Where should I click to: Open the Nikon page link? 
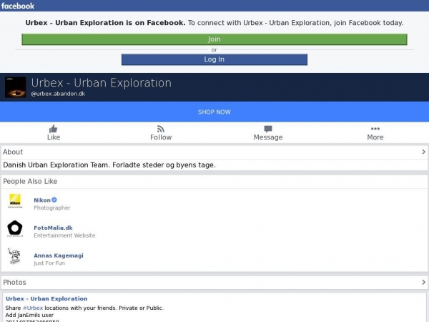(x=42, y=200)
